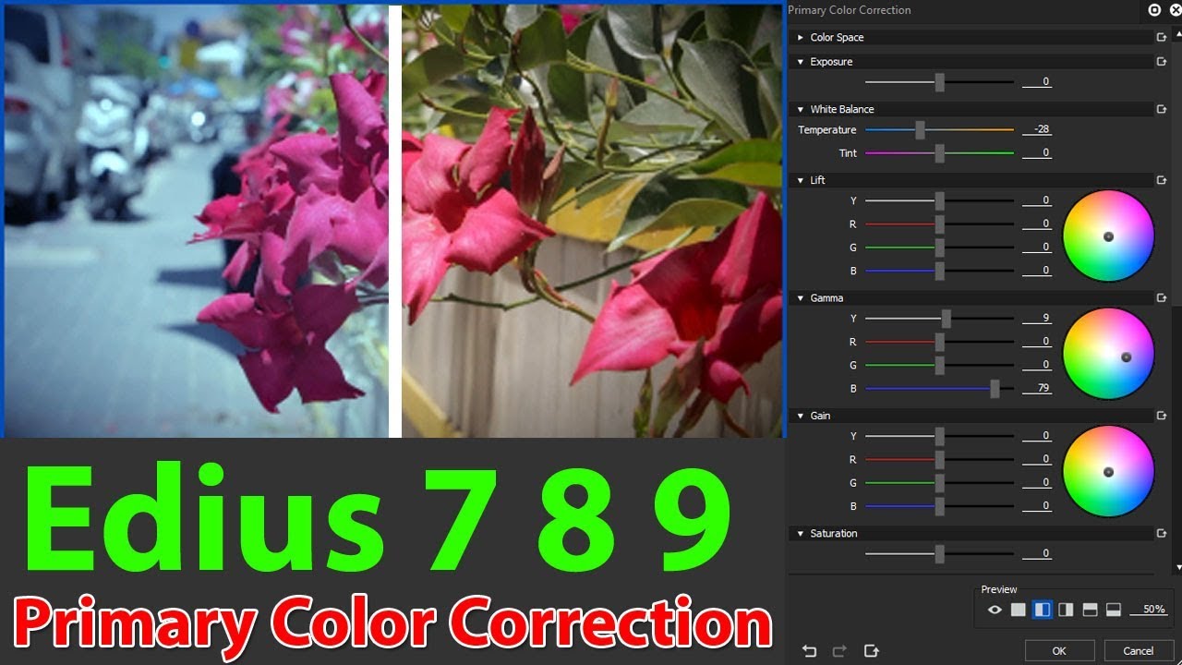Reset the Gain section
This screenshot has height=665, width=1182.
pyautogui.click(x=1162, y=416)
